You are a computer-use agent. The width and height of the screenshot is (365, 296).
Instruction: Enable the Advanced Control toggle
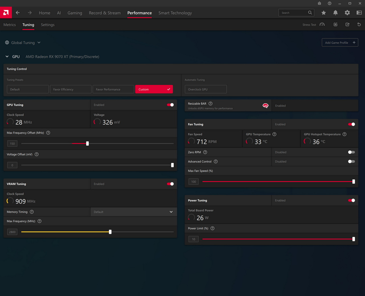pyautogui.click(x=352, y=162)
